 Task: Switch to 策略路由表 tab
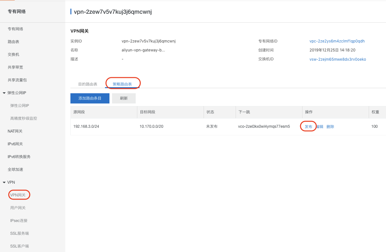coord(122,84)
